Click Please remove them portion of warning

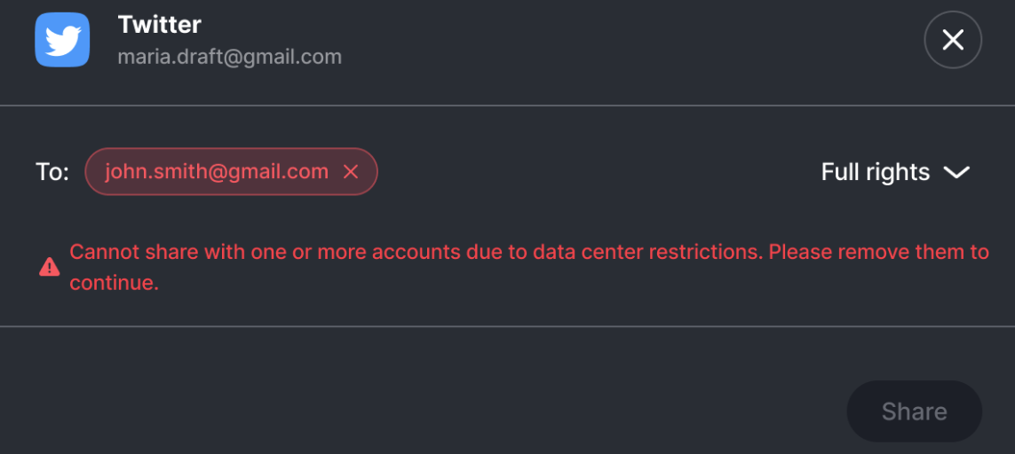(x=869, y=251)
